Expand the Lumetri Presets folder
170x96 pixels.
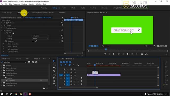[2, 68]
